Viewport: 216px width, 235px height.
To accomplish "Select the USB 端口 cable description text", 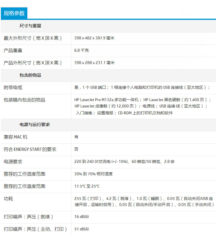I will click(142, 87).
